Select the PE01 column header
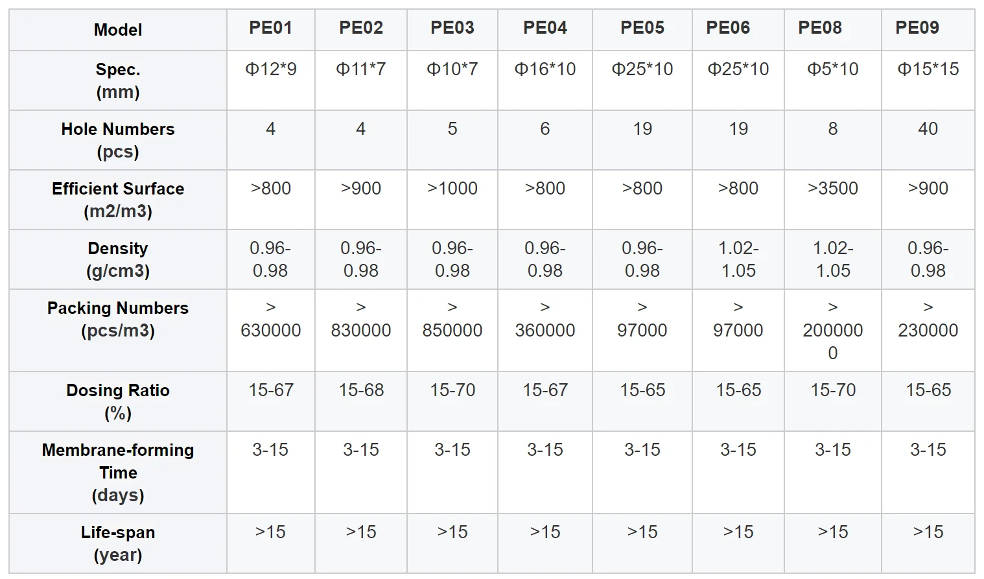Screen dimensions: 984x579 [270, 28]
